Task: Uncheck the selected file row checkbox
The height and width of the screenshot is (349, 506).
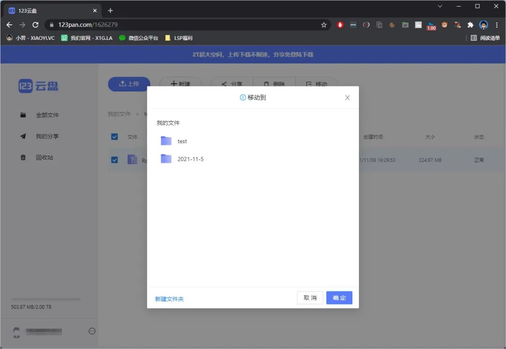Action: click(115, 160)
